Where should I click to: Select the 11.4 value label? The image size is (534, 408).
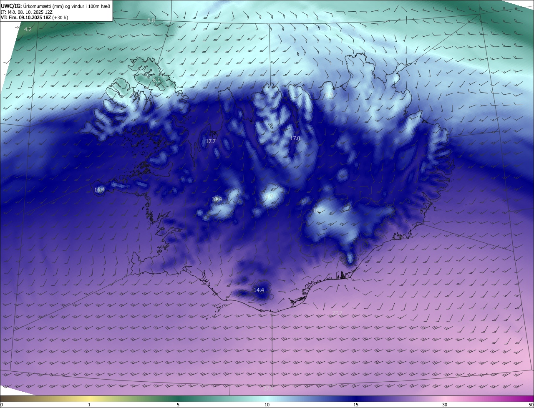pos(99,190)
